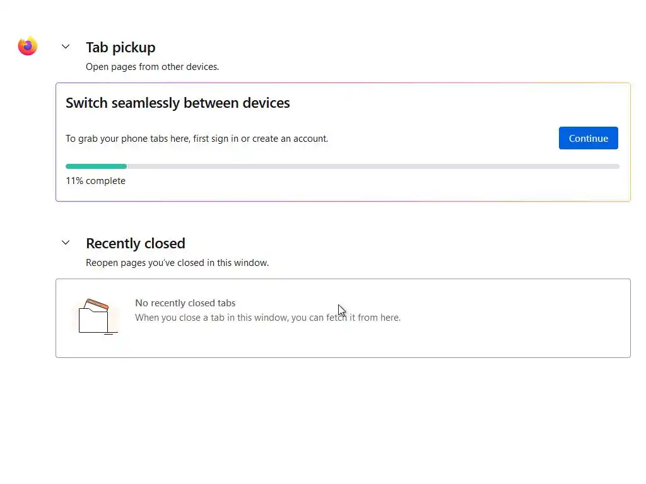Click the "11% complete" label

[95, 181]
